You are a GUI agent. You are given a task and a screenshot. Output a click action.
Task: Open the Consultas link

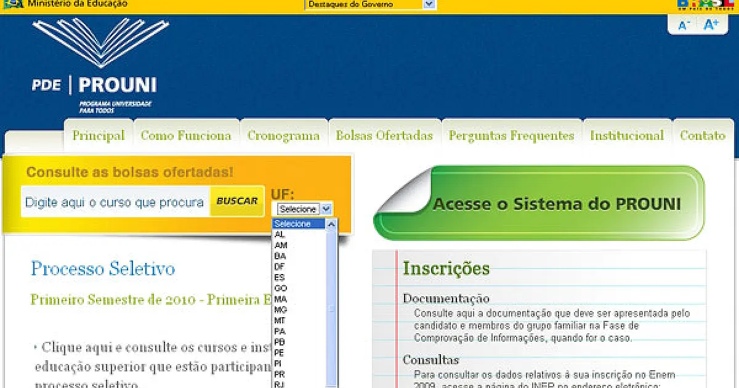(431, 360)
